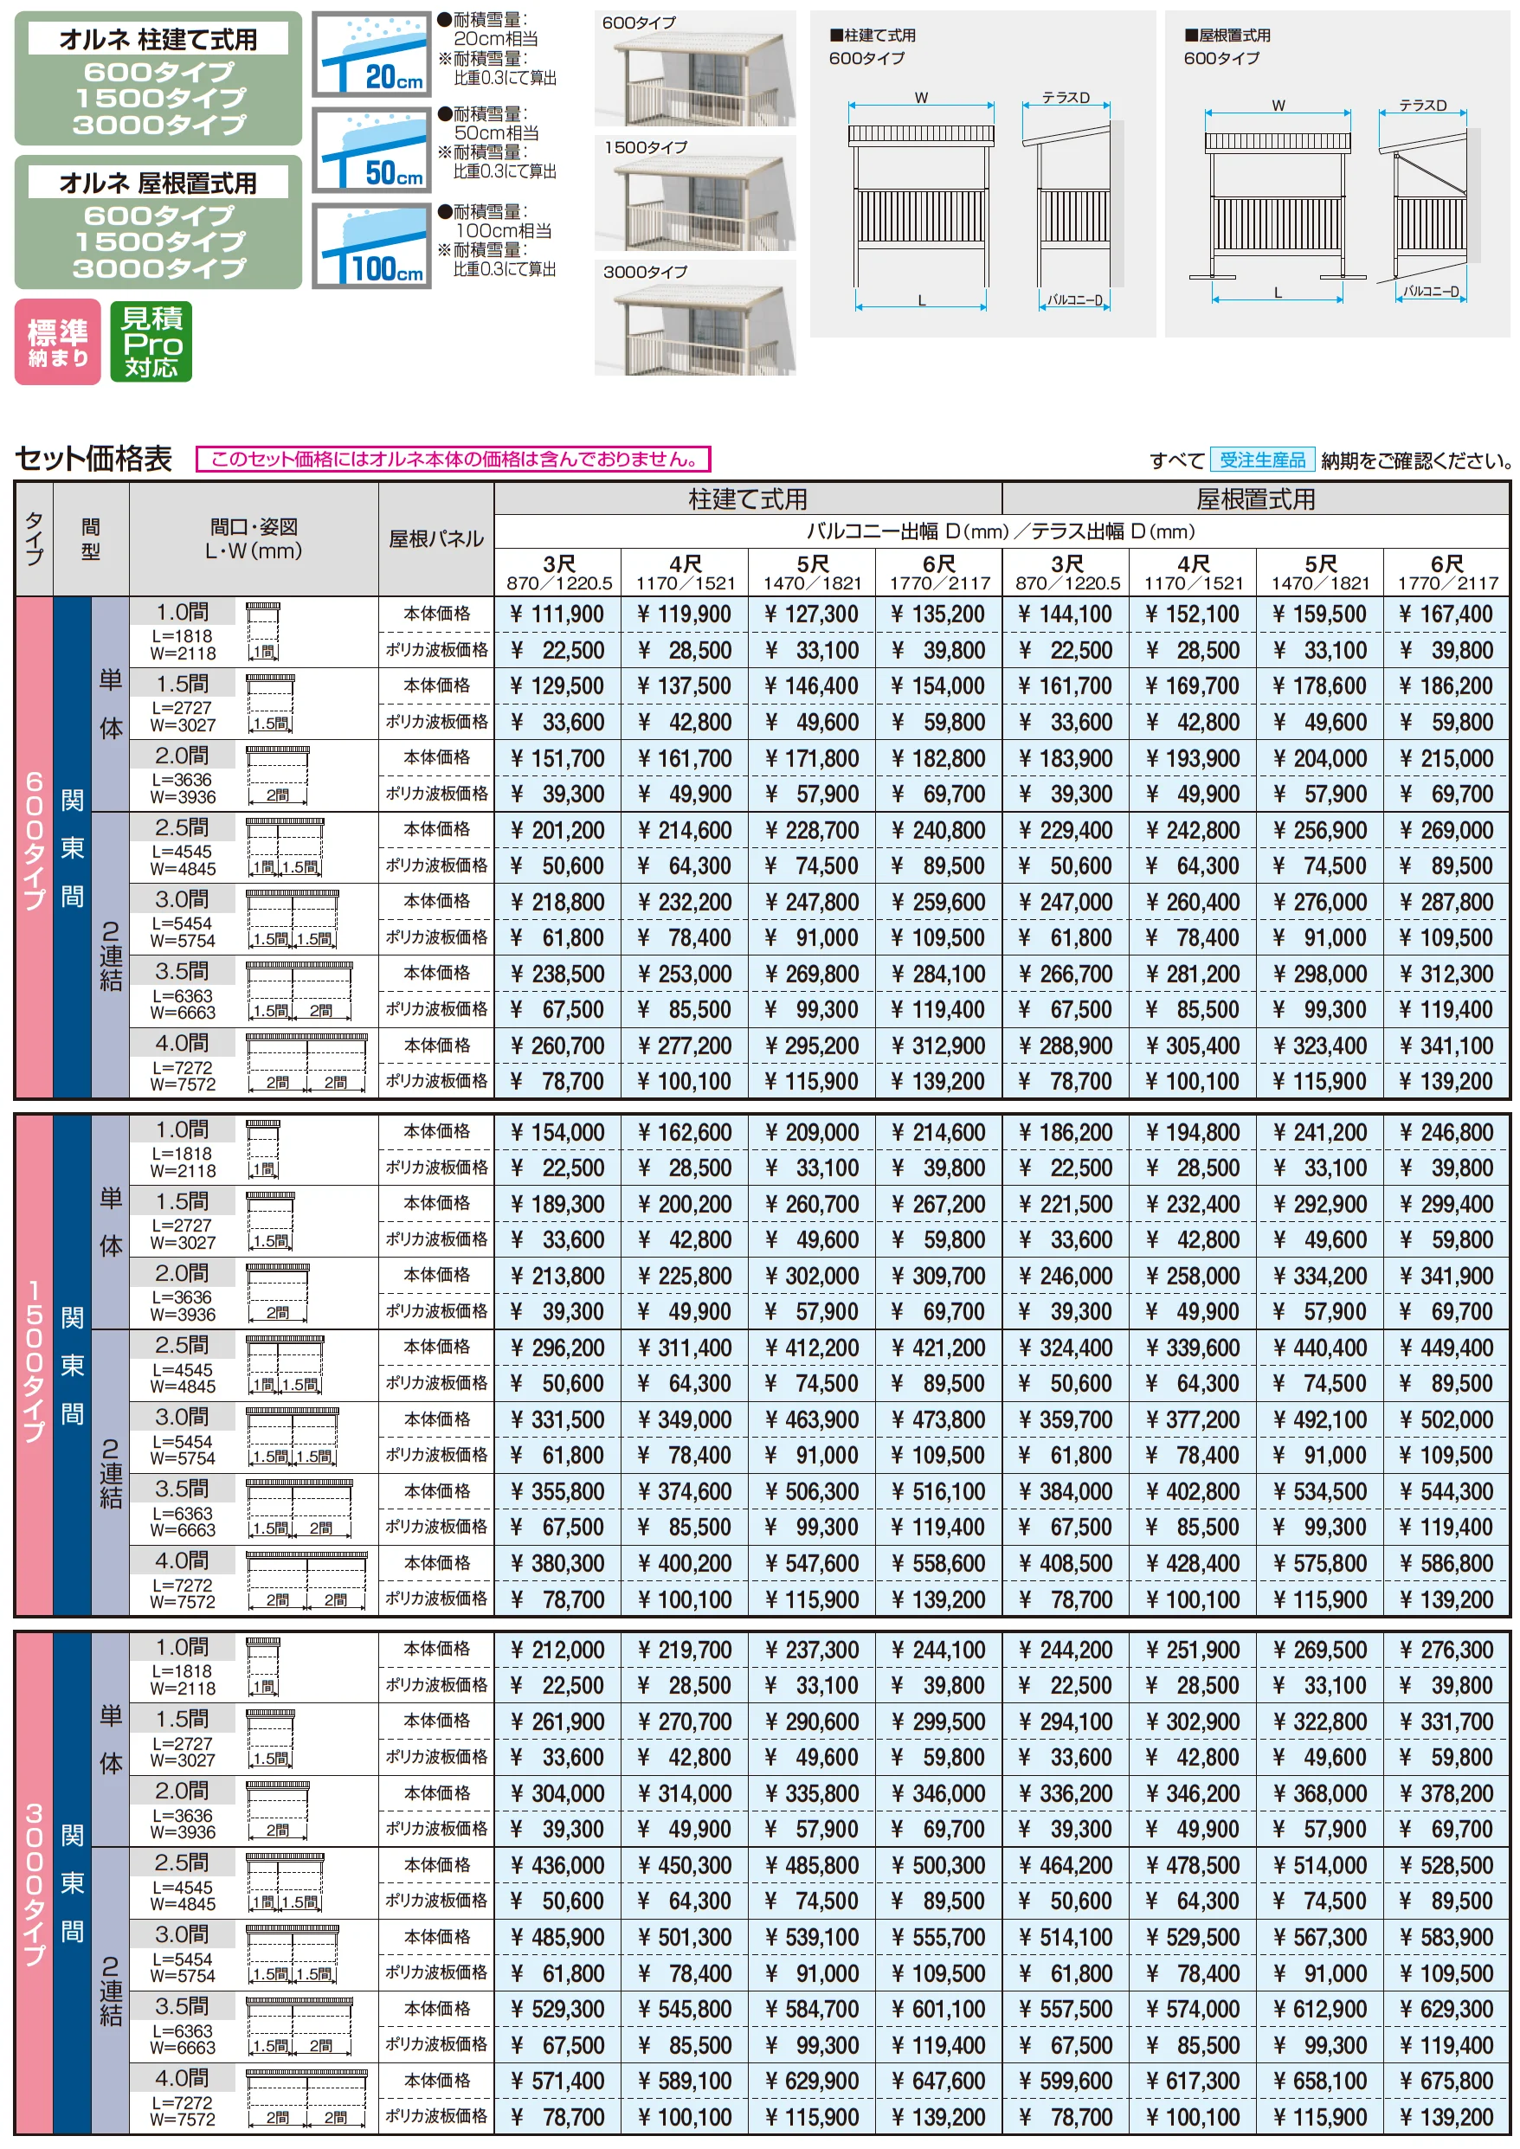Click the price ¥284,100
1520x2149 pixels.
tap(937, 975)
